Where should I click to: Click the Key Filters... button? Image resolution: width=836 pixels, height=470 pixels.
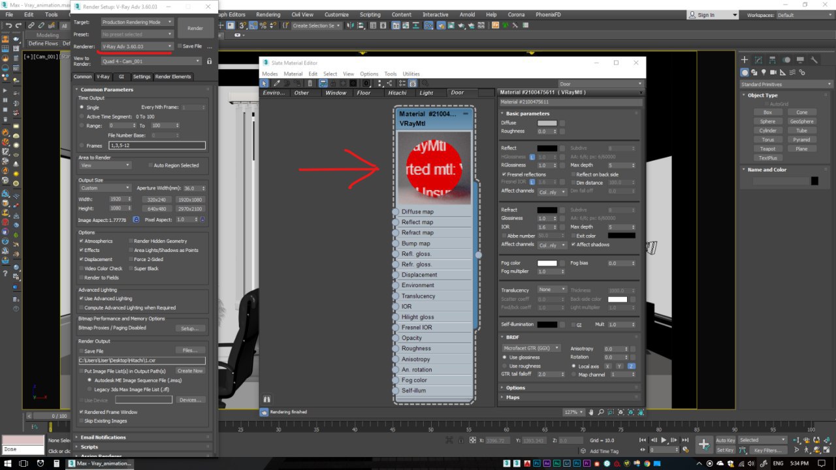coord(768,450)
